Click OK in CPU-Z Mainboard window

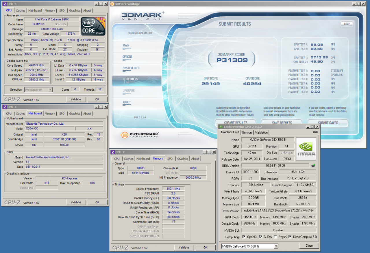(97, 202)
